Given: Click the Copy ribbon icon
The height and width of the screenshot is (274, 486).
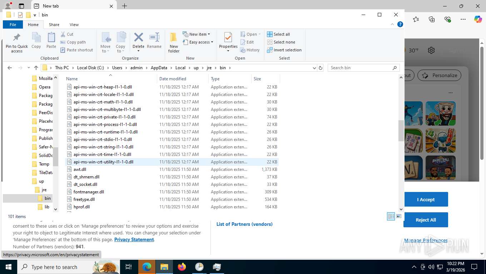Looking at the screenshot, I should 36,41.
